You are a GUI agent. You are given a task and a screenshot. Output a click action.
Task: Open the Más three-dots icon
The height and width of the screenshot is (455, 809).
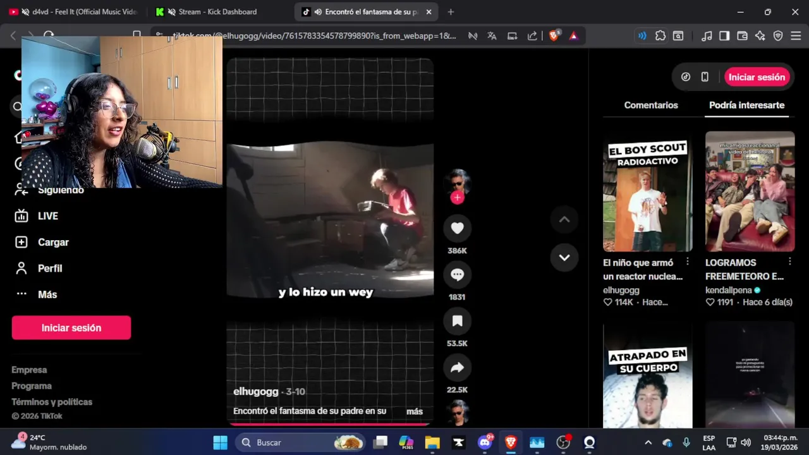coord(21,294)
